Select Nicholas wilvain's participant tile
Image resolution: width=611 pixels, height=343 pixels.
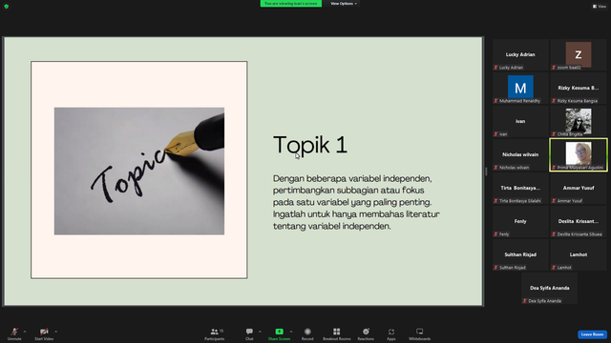(520, 155)
